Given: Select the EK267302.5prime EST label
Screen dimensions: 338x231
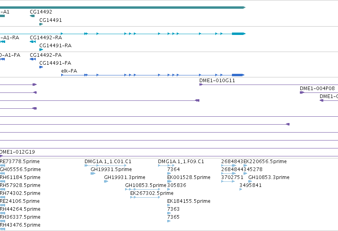Looking at the screenshot, I should tap(152, 194).
